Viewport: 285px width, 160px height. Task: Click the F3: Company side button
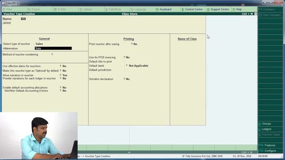pyautogui.click(x=270, y=9)
